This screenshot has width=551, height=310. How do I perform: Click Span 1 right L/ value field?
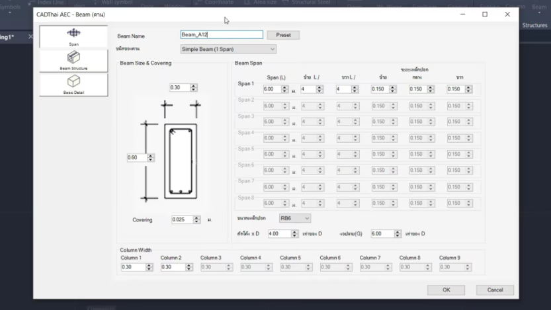tap(344, 89)
